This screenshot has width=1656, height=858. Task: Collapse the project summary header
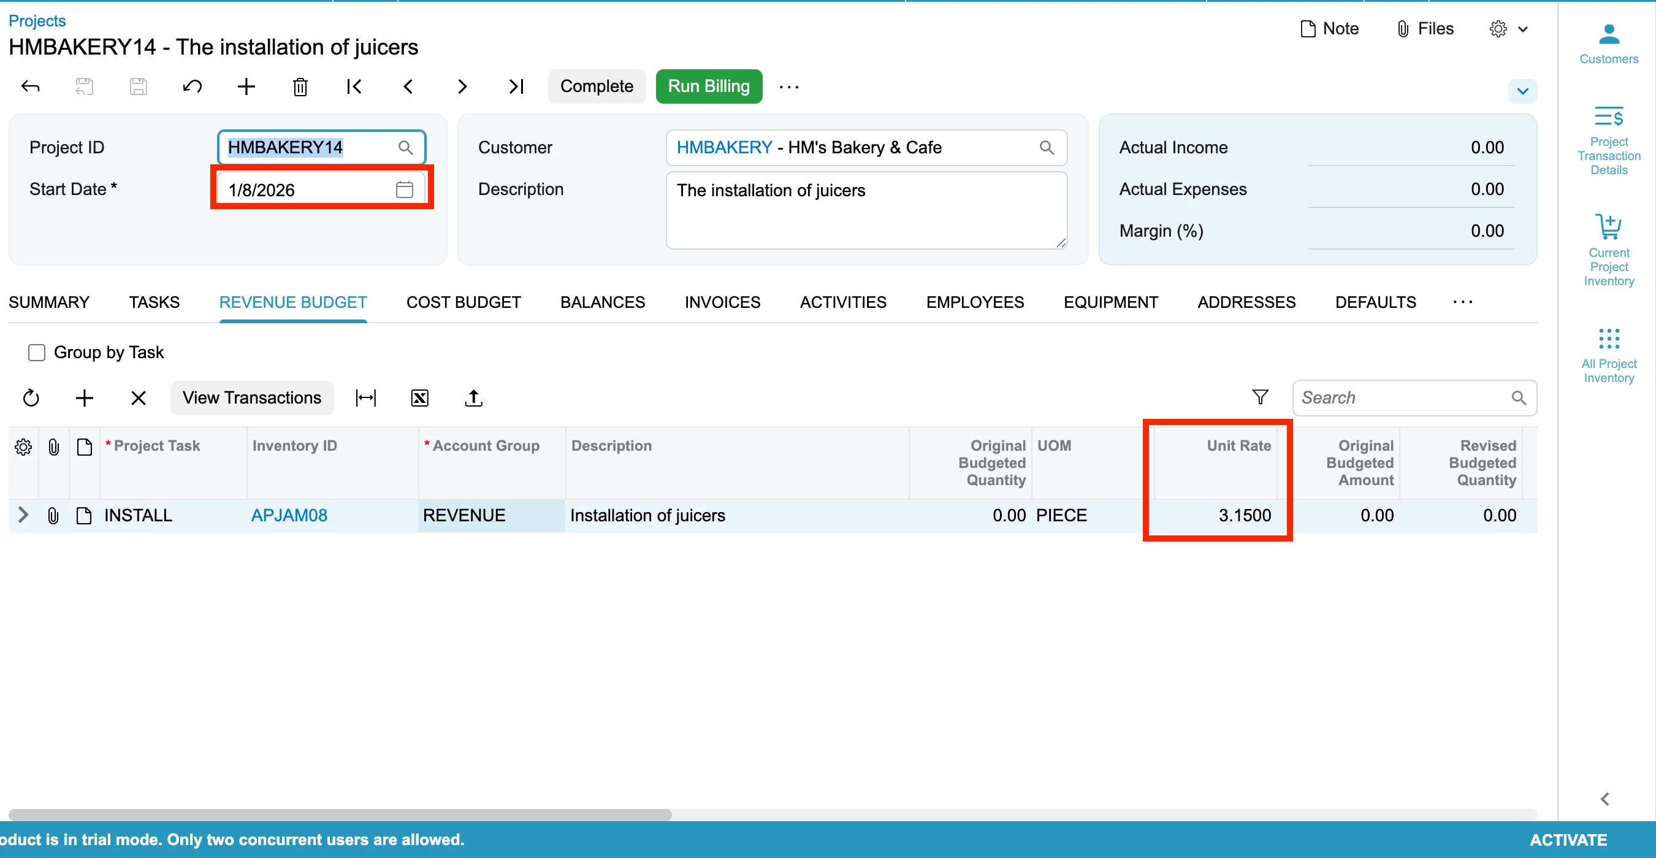pos(1522,91)
